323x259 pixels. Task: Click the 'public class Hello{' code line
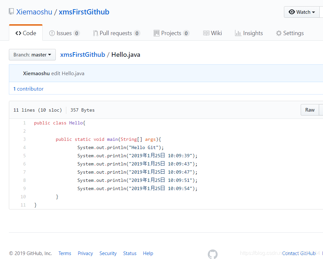tap(60, 123)
